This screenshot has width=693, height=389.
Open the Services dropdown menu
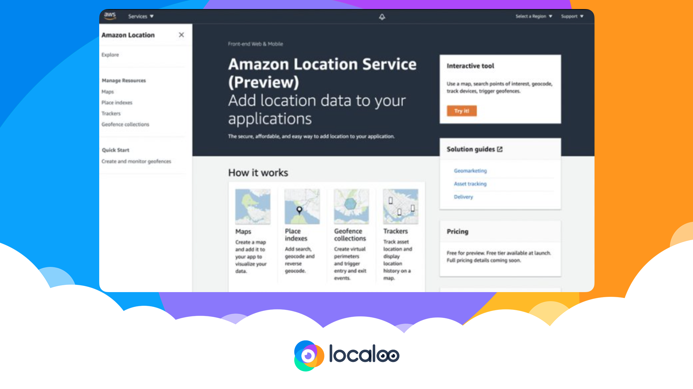click(141, 16)
